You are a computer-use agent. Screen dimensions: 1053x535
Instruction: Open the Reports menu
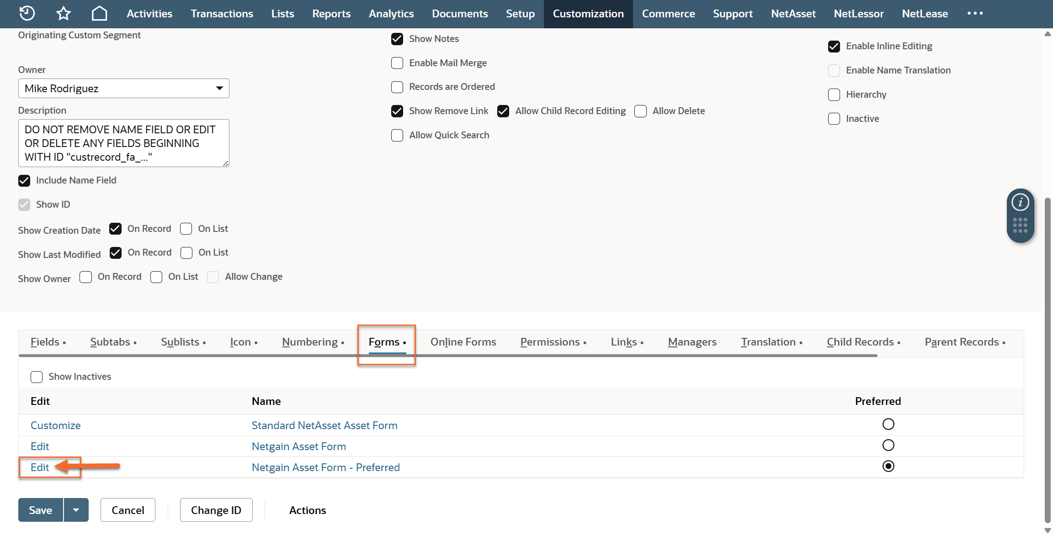pos(331,14)
